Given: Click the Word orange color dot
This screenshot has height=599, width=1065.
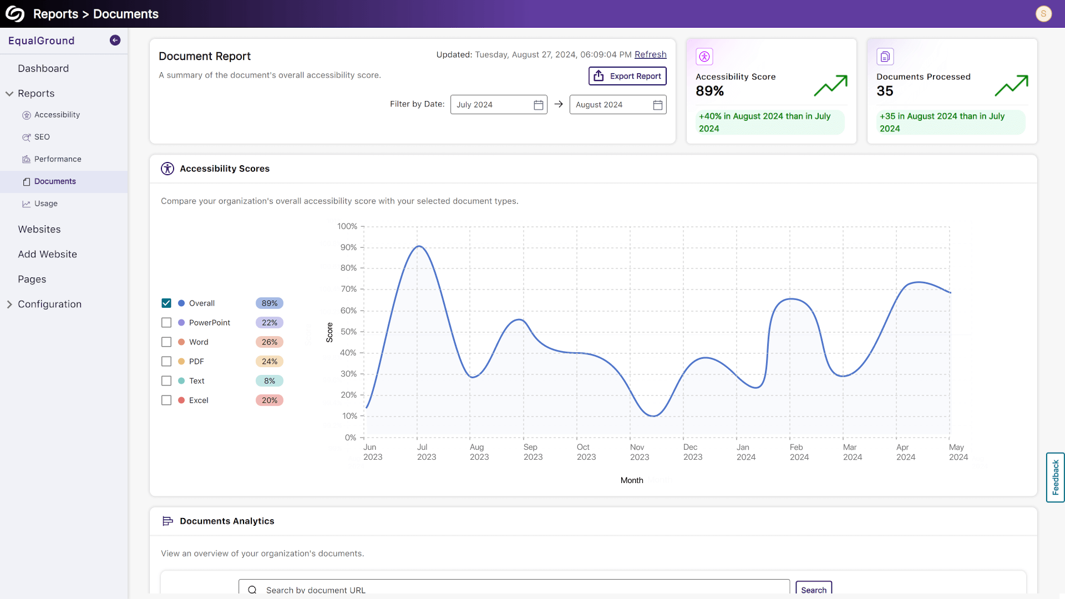Looking at the screenshot, I should 181,342.
